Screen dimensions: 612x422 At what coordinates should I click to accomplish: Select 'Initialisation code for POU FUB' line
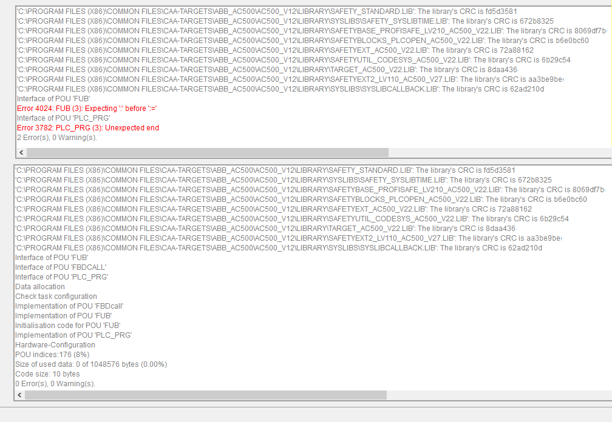(x=67, y=326)
